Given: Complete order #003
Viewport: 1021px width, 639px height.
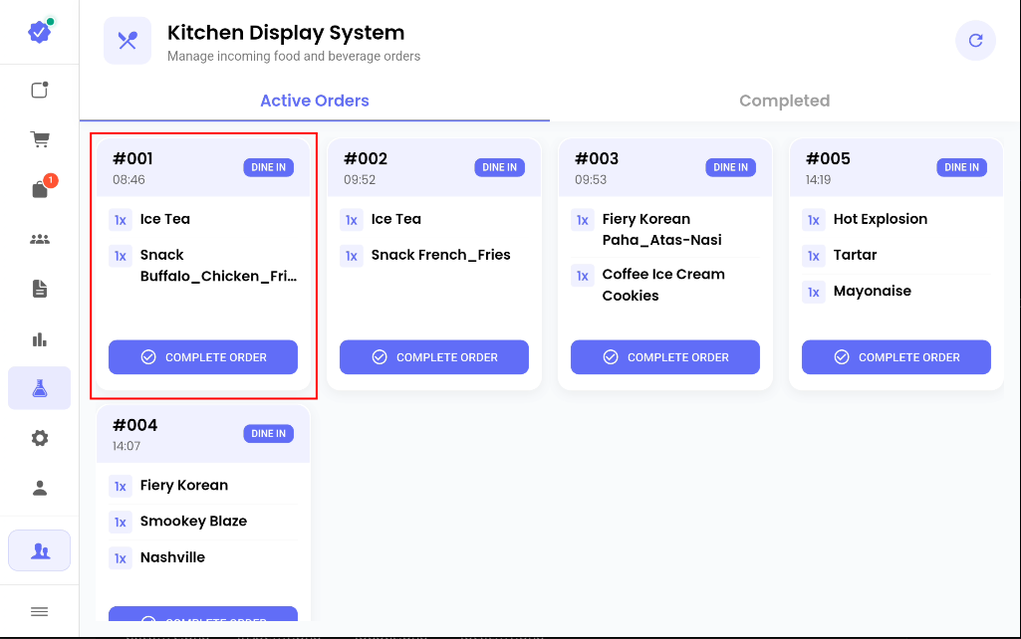Looking at the screenshot, I should click(665, 357).
